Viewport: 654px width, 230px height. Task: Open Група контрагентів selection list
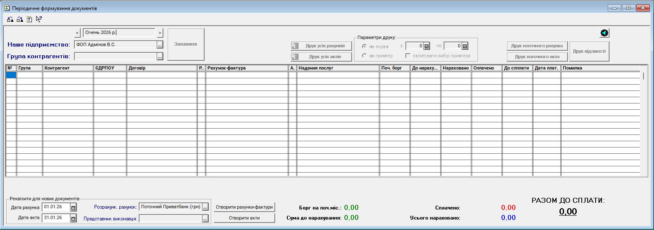(160, 56)
